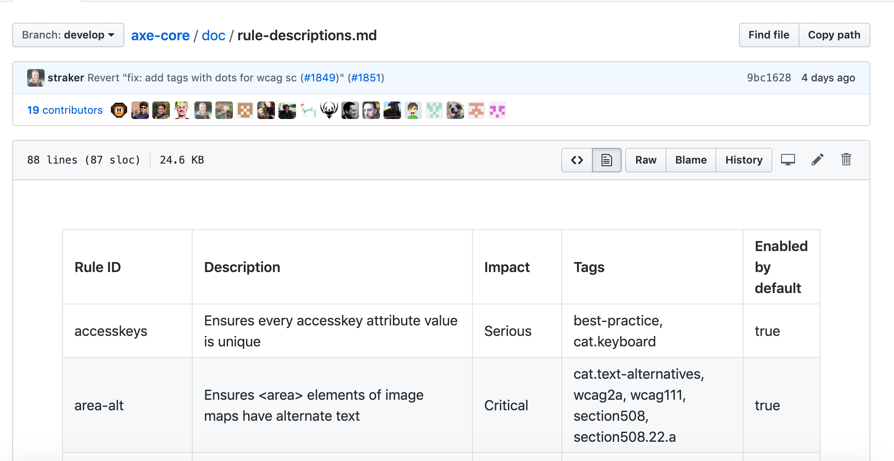
Task: Select the dog avatar in contributors row
Action: pos(455,110)
